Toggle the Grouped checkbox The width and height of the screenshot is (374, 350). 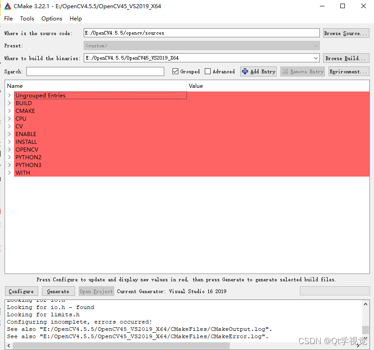(175, 71)
